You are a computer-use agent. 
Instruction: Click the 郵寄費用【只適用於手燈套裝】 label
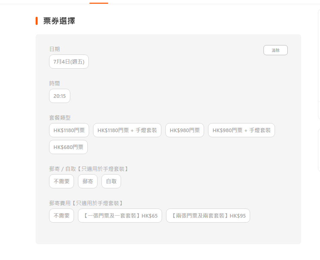(86, 203)
